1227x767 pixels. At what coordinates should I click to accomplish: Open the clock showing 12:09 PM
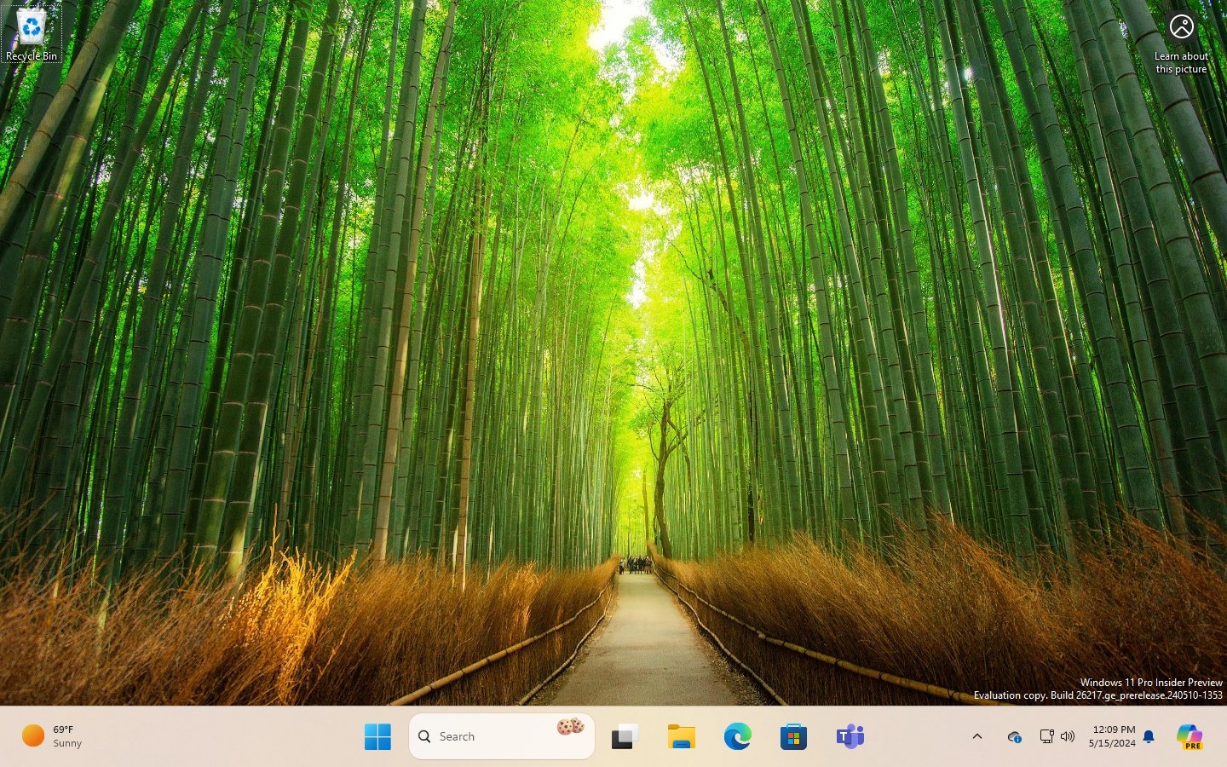point(1114,730)
